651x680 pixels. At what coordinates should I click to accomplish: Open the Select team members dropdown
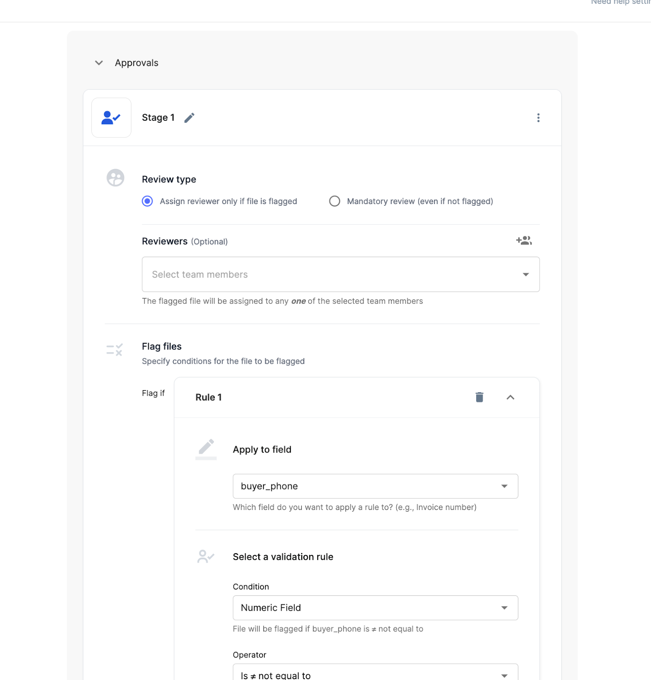pyautogui.click(x=341, y=275)
